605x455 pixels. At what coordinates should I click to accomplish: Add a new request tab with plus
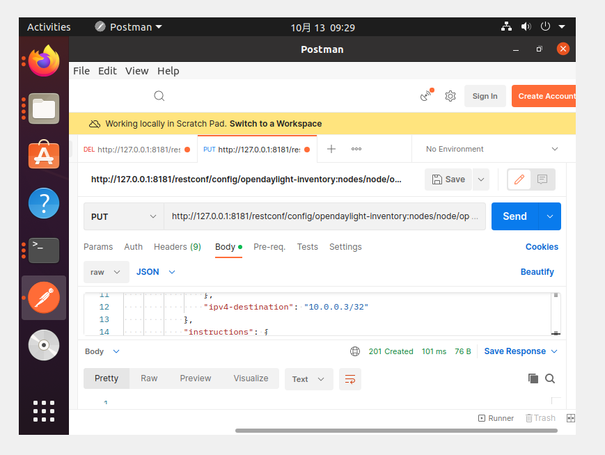click(x=331, y=149)
